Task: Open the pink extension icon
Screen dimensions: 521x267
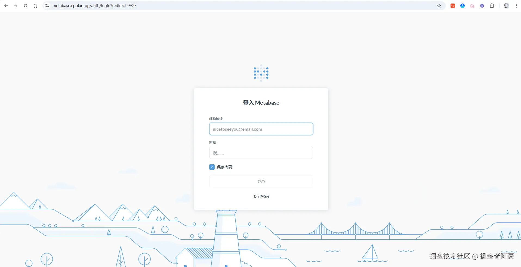Action: pos(472,6)
